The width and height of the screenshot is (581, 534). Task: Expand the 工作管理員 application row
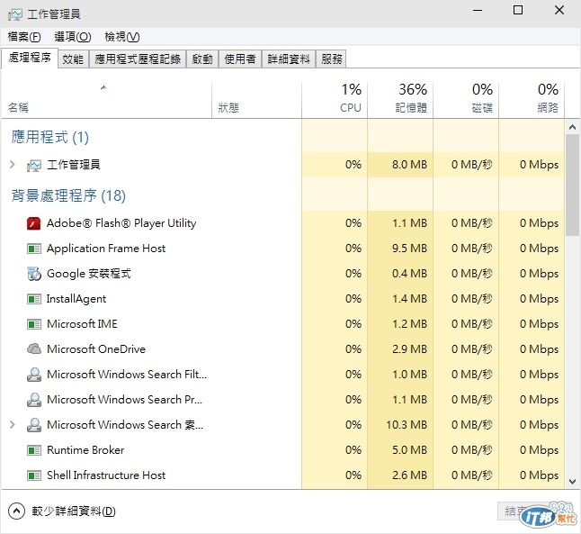[13, 165]
